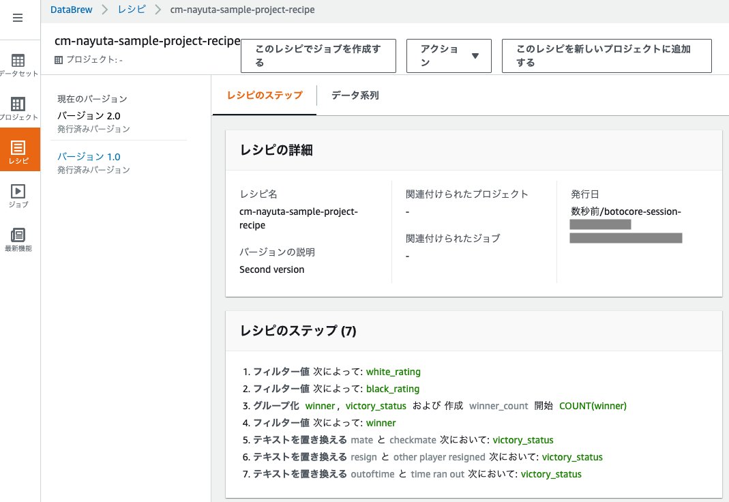Open the hamburger navigation menu icon
Image resolution: width=729 pixels, height=502 pixels.
18,18
